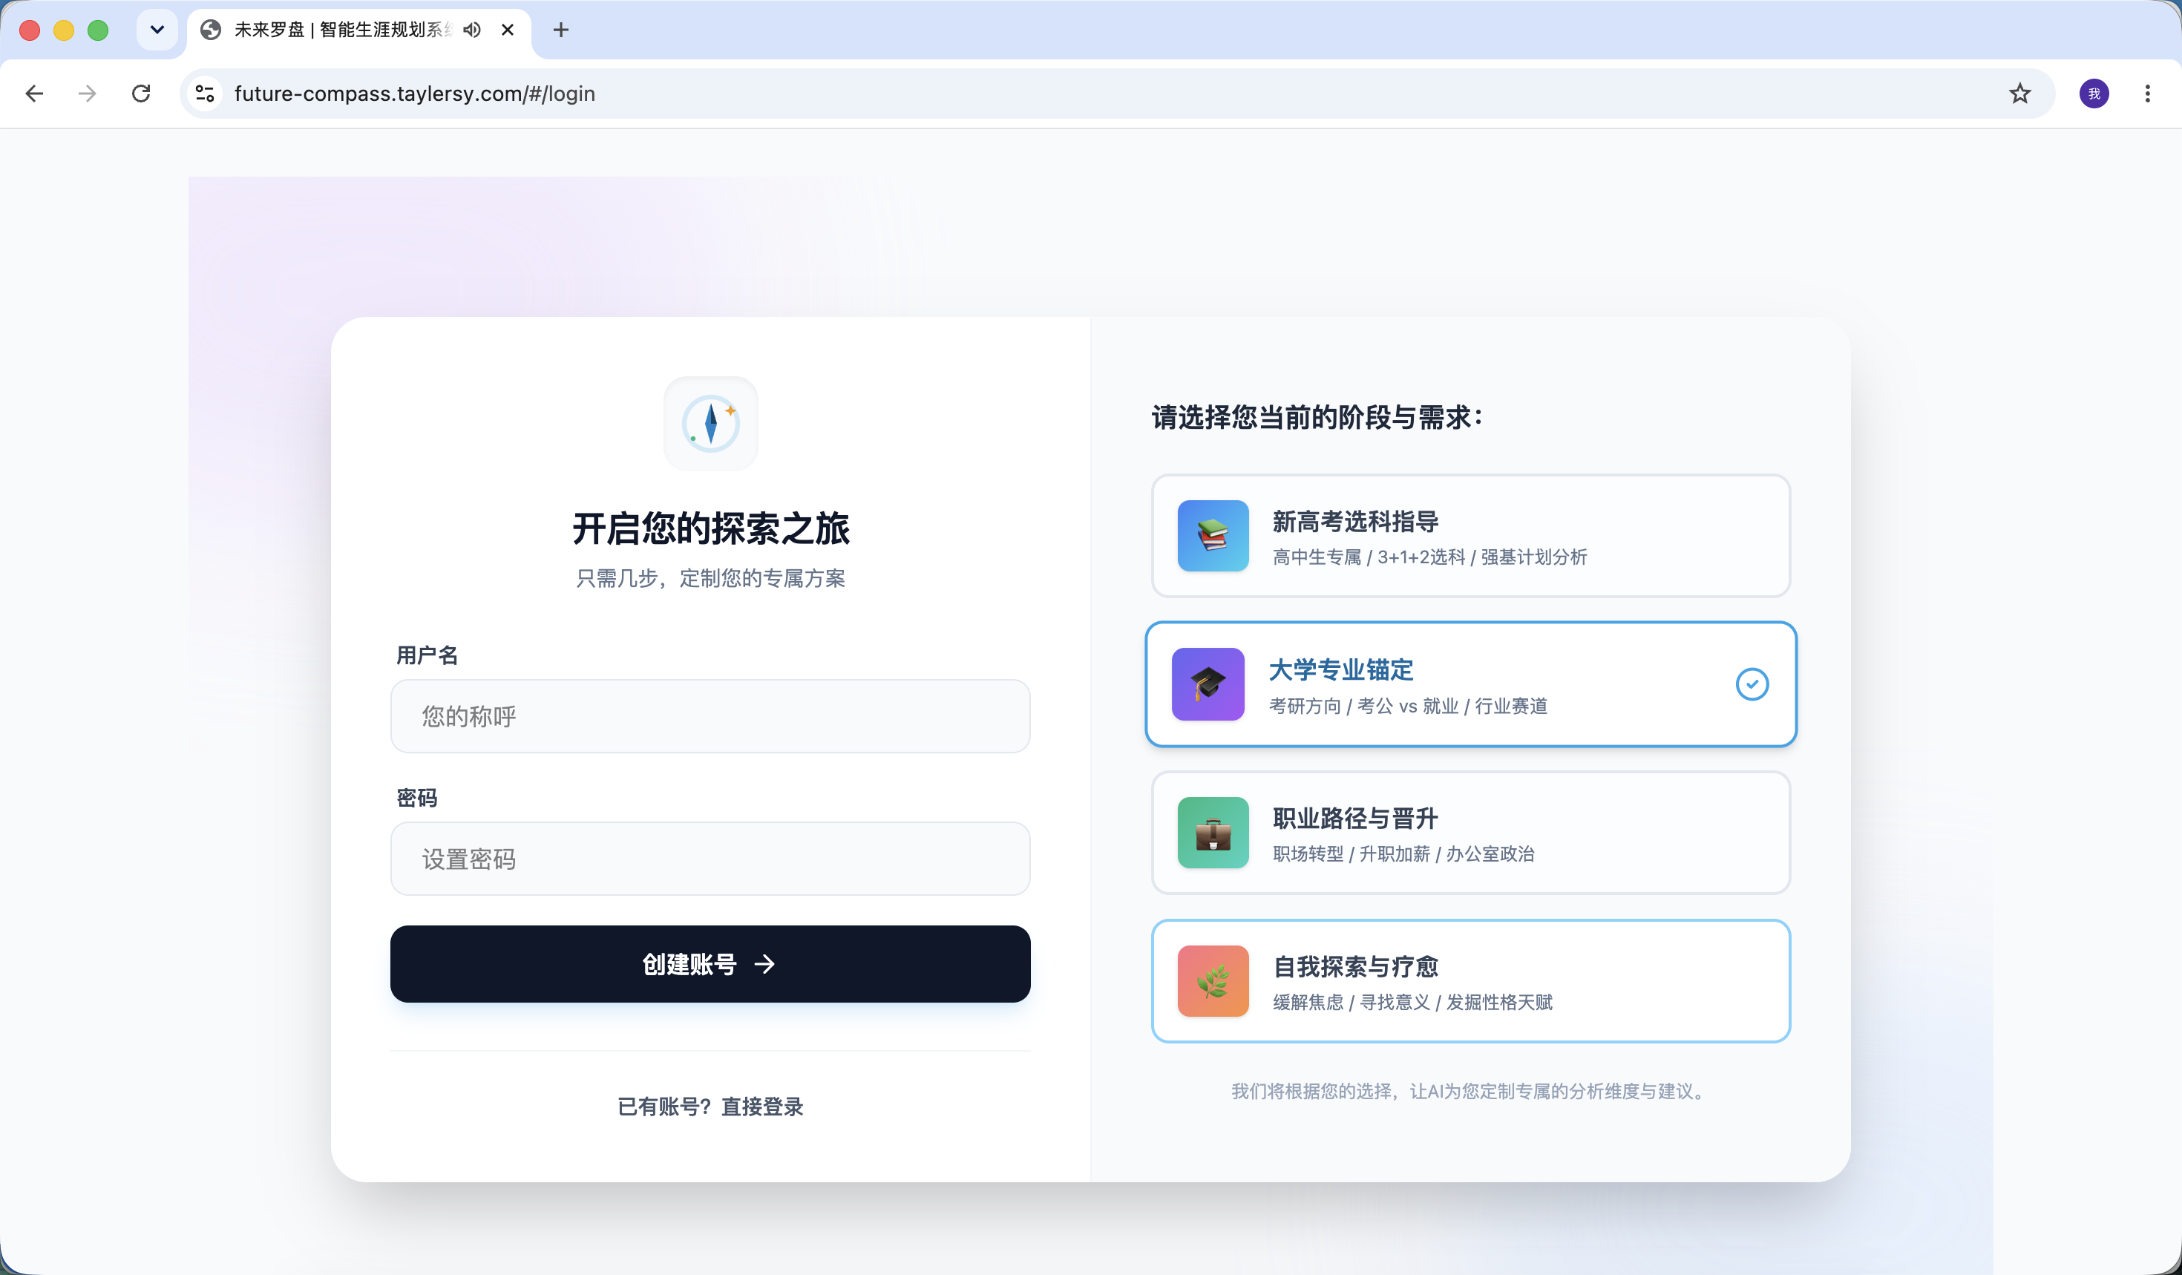The height and width of the screenshot is (1275, 2182).
Task: Click the checkmark circle on 大学专业锚定
Action: point(1752,684)
